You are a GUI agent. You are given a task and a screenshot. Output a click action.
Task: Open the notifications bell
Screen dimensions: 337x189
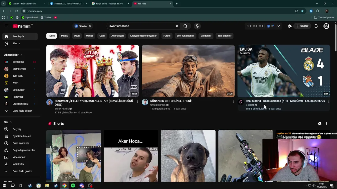pyautogui.click(x=316, y=26)
